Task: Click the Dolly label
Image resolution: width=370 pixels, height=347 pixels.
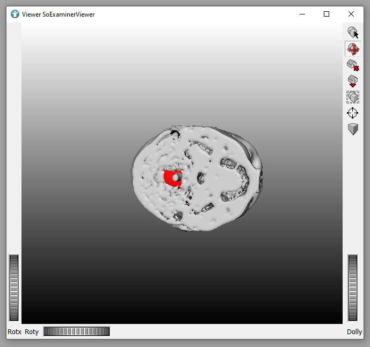Action: (354, 332)
